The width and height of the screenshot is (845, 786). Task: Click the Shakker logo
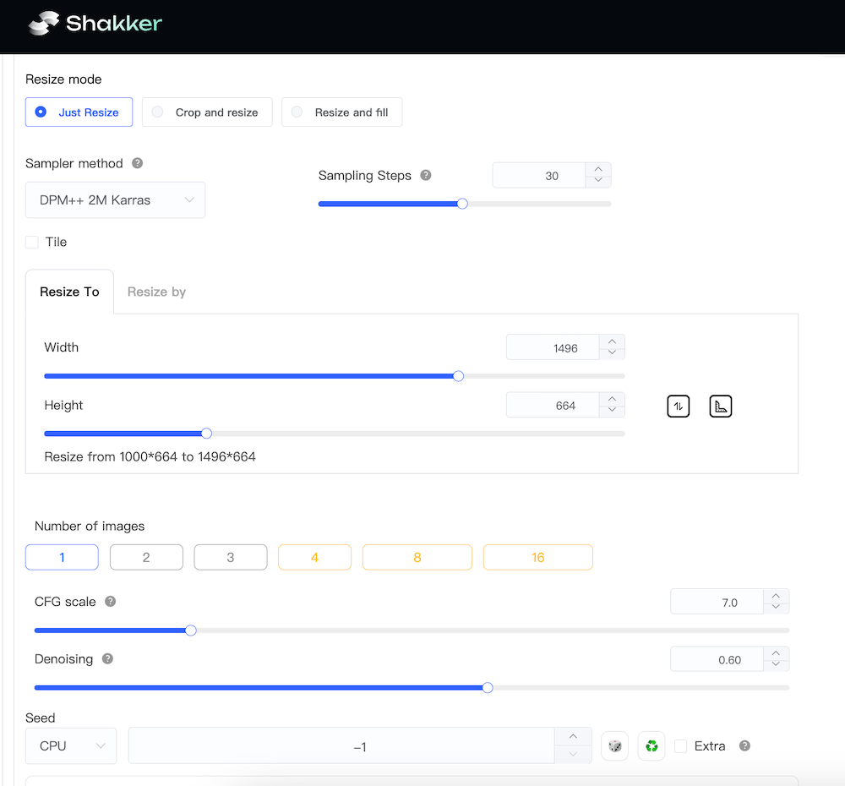click(x=94, y=24)
